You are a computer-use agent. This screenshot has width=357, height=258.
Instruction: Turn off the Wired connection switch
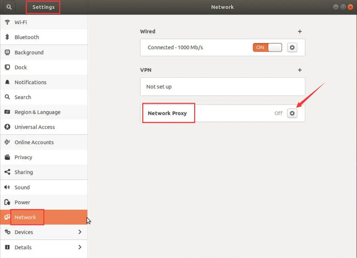[267, 47]
